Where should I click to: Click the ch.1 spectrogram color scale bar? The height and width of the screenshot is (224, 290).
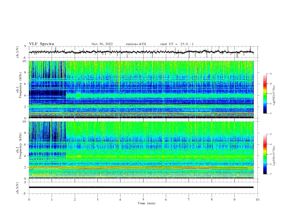pyautogui.click(x=265, y=93)
